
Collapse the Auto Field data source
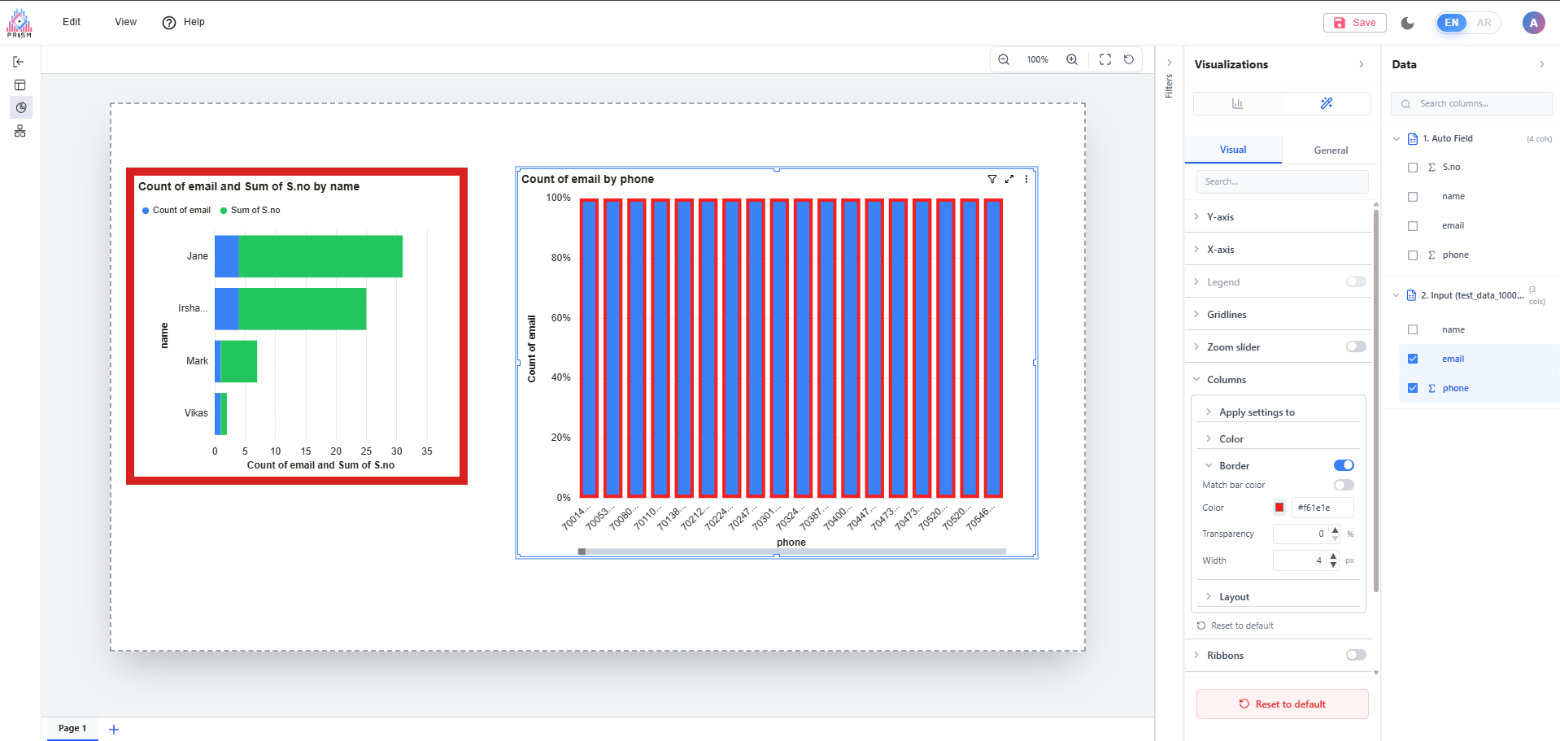(1397, 139)
